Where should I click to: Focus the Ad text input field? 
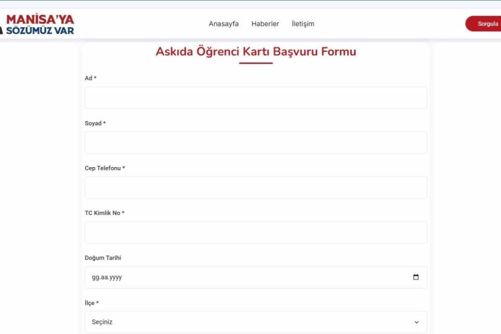click(x=255, y=97)
